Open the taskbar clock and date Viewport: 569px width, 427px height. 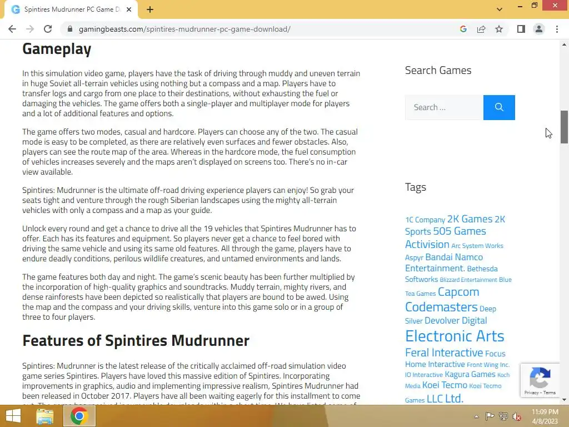(545, 416)
